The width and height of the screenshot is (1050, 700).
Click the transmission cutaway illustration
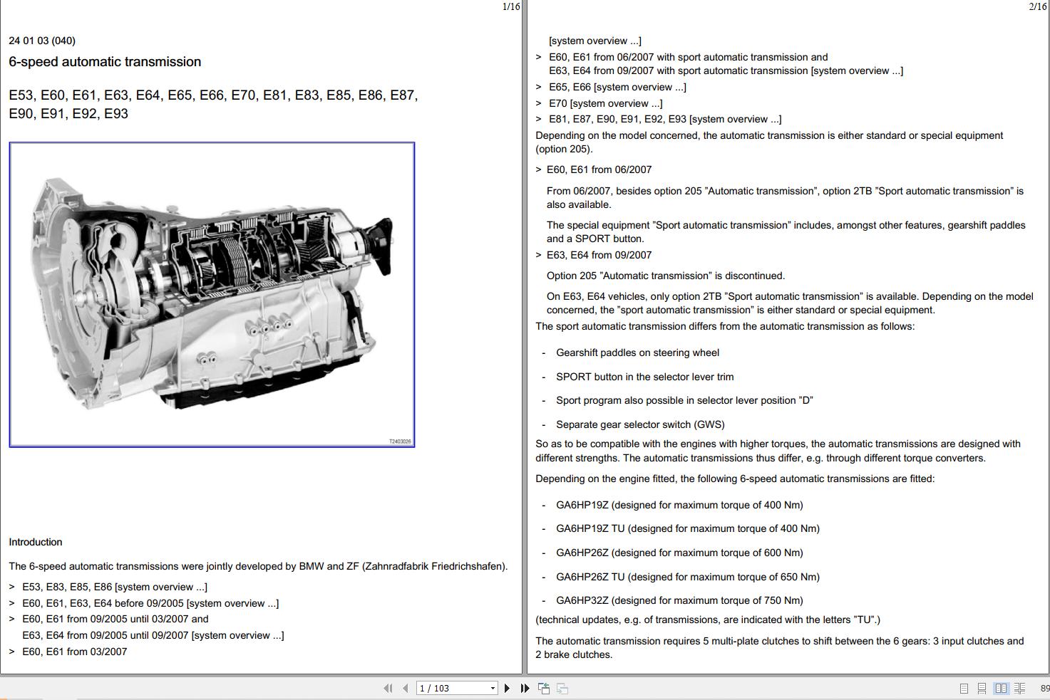(x=211, y=294)
